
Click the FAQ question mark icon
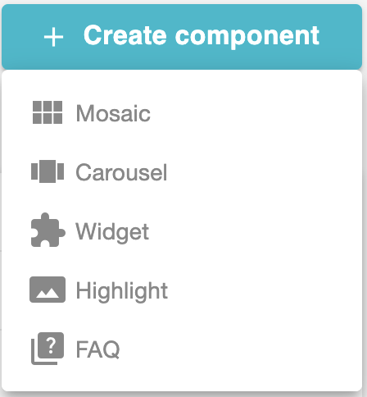coord(48,349)
